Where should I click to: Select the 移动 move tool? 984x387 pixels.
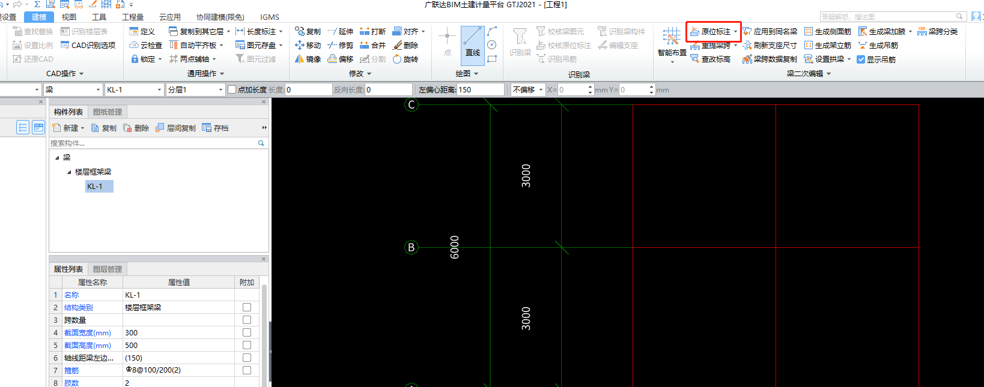(308, 45)
